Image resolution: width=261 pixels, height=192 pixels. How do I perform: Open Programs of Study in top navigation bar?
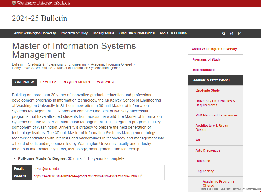coord(74,33)
